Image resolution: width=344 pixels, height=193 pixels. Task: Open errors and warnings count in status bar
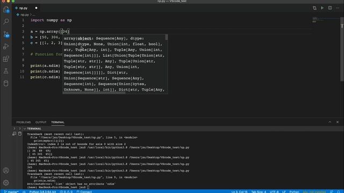66,192
